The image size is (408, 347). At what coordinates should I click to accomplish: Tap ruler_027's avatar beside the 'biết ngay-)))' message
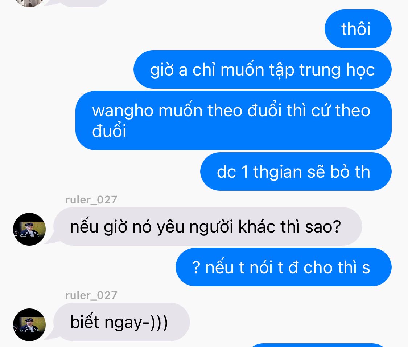[29, 325]
